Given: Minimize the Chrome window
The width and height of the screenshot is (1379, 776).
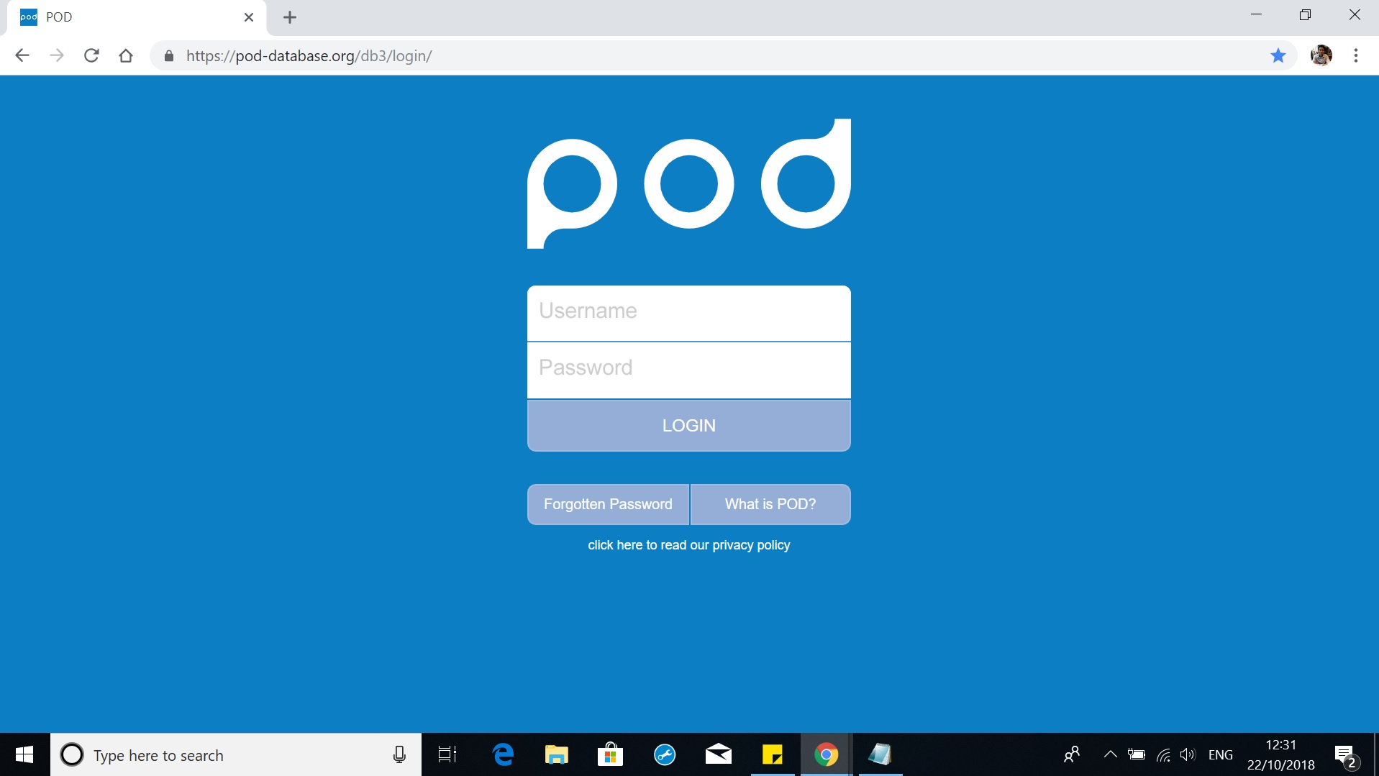Looking at the screenshot, I should click(x=1257, y=14).
